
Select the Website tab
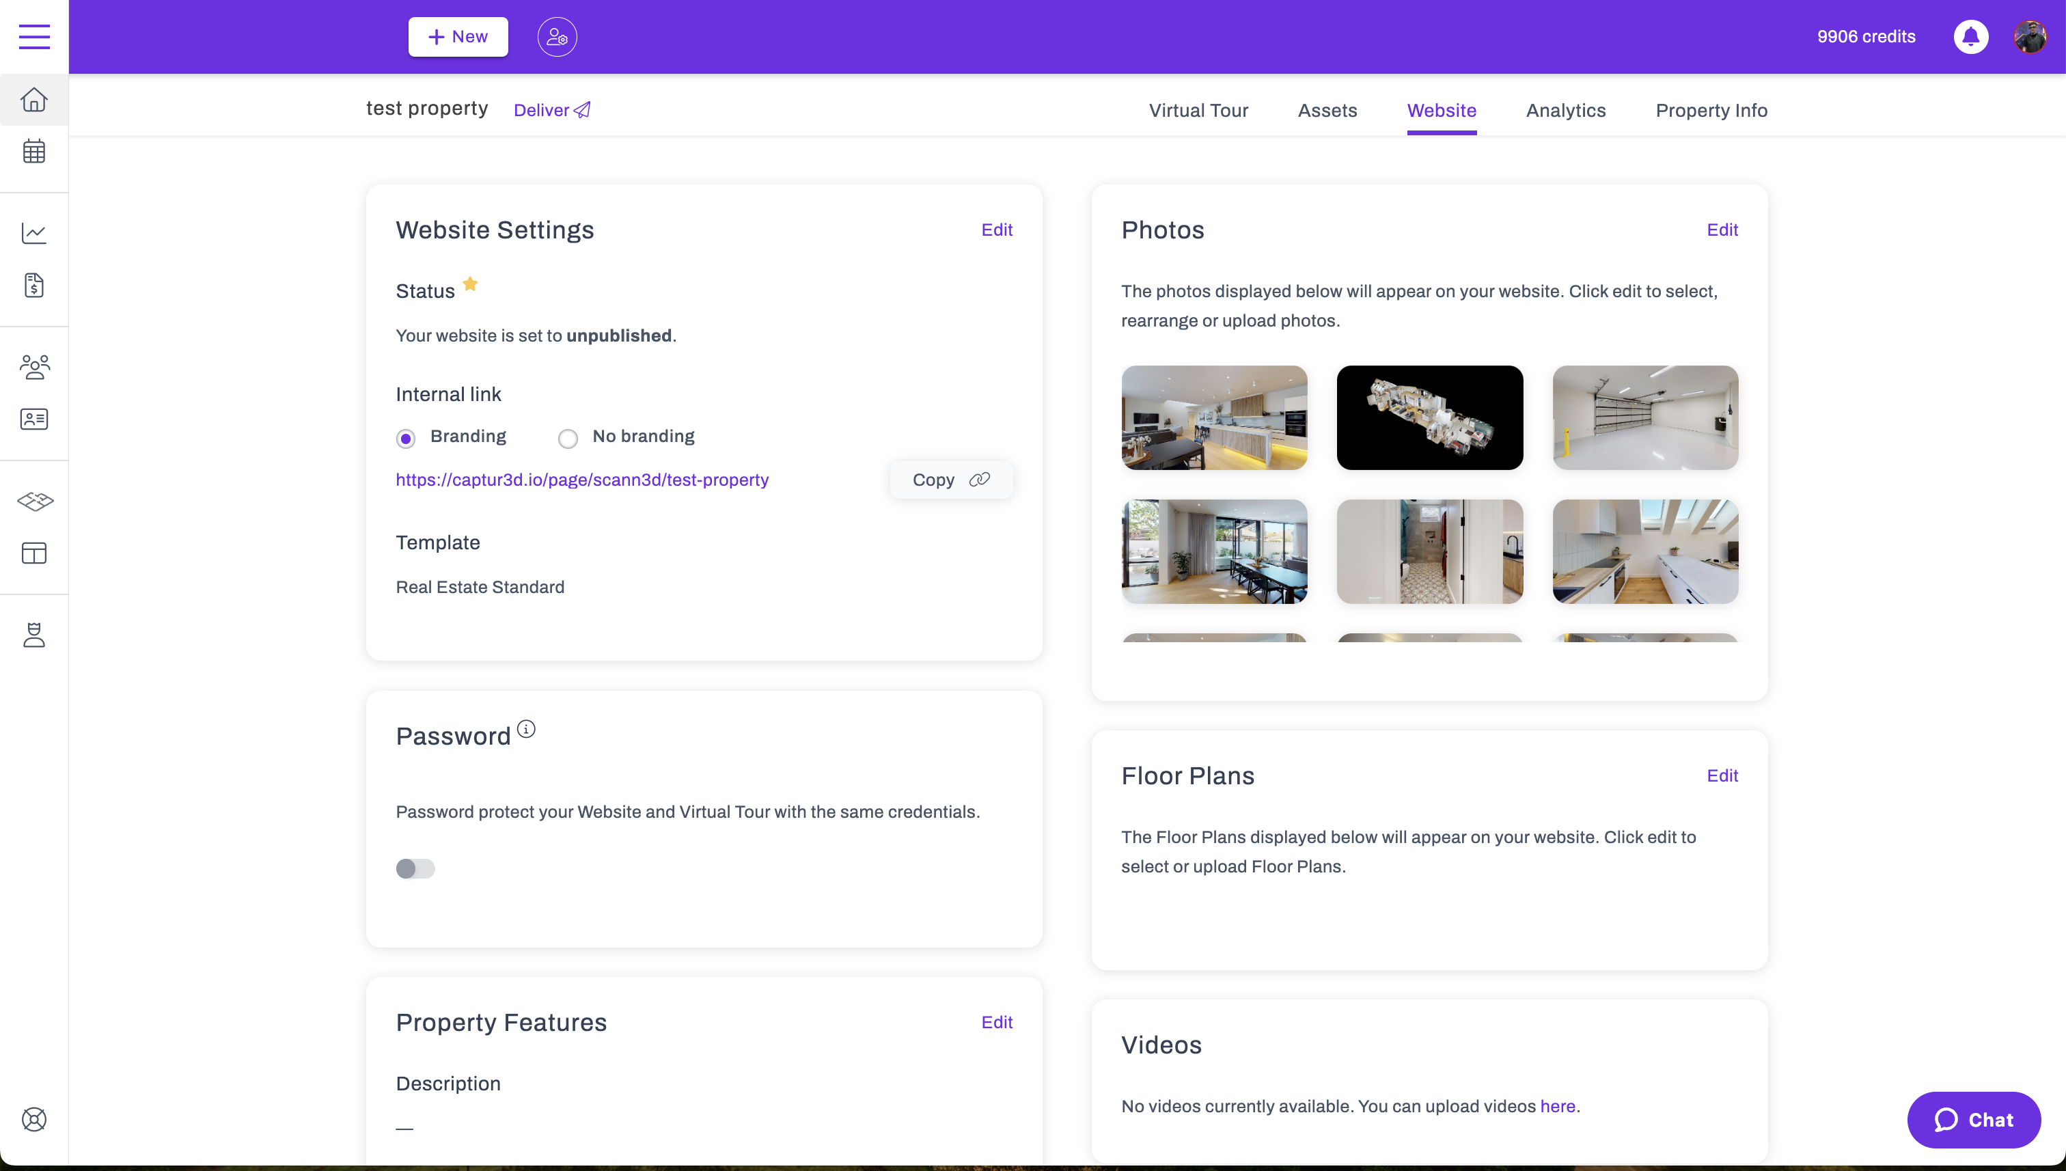pos(1441,111)
